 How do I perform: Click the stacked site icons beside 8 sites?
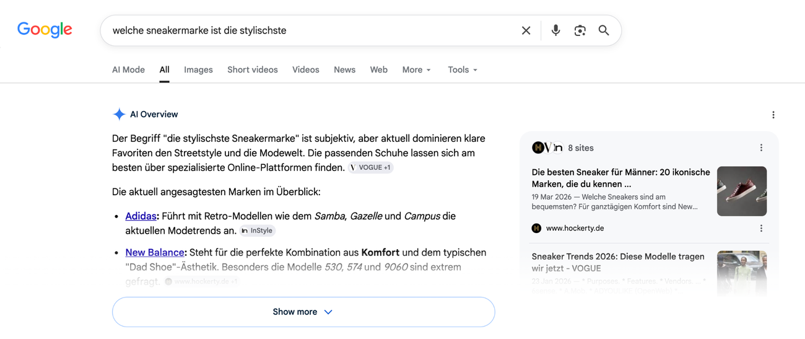click(547, 147)
